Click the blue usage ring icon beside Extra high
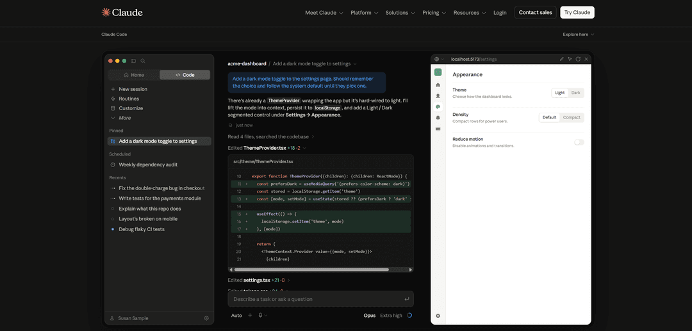Screen dimensions: 692x331 pos(409,315)
